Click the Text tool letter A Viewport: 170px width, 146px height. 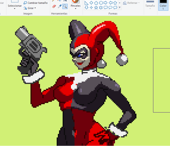click(65, 0)
